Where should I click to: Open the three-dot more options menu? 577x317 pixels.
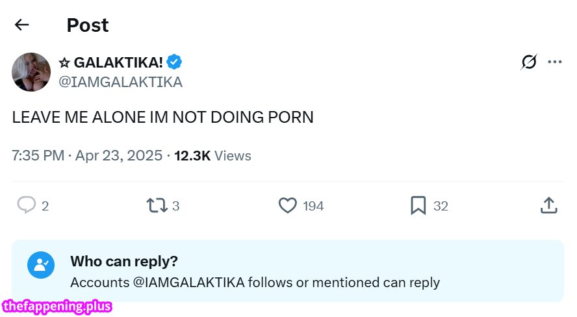click(x=554, y=62)
